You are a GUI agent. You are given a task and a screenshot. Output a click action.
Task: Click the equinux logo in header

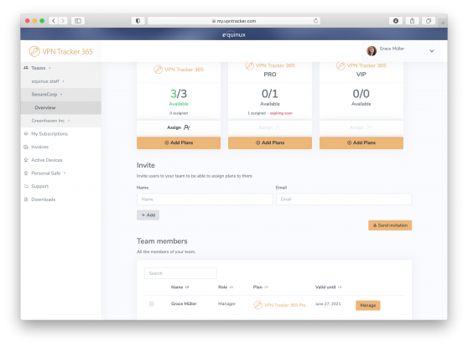(234, 34)
